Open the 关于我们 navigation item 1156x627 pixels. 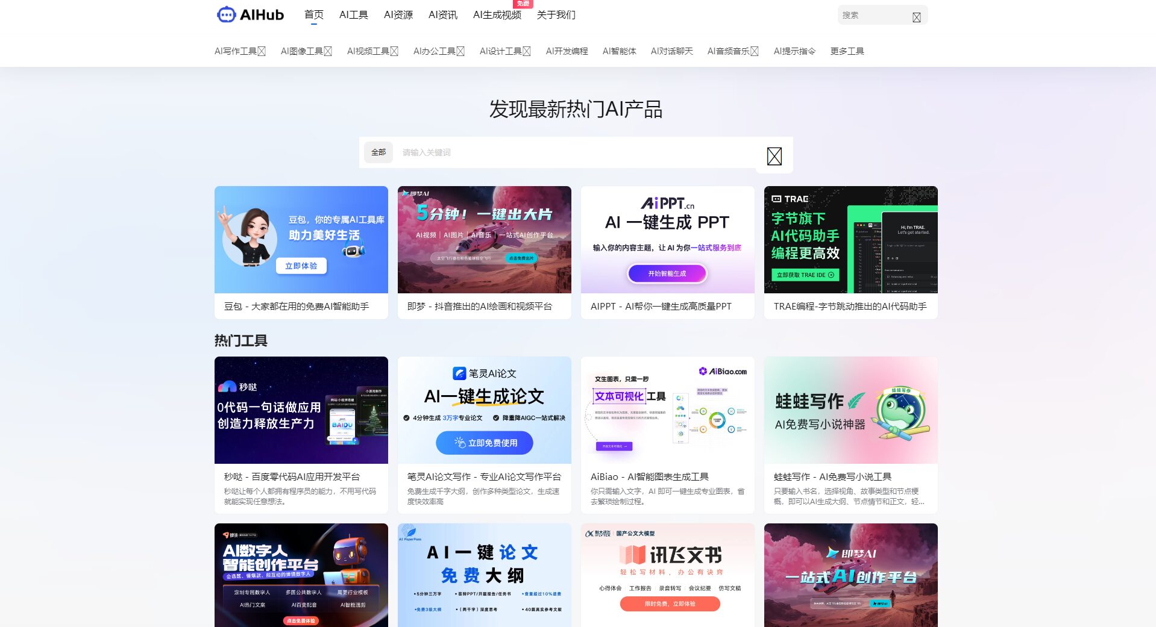556,14
